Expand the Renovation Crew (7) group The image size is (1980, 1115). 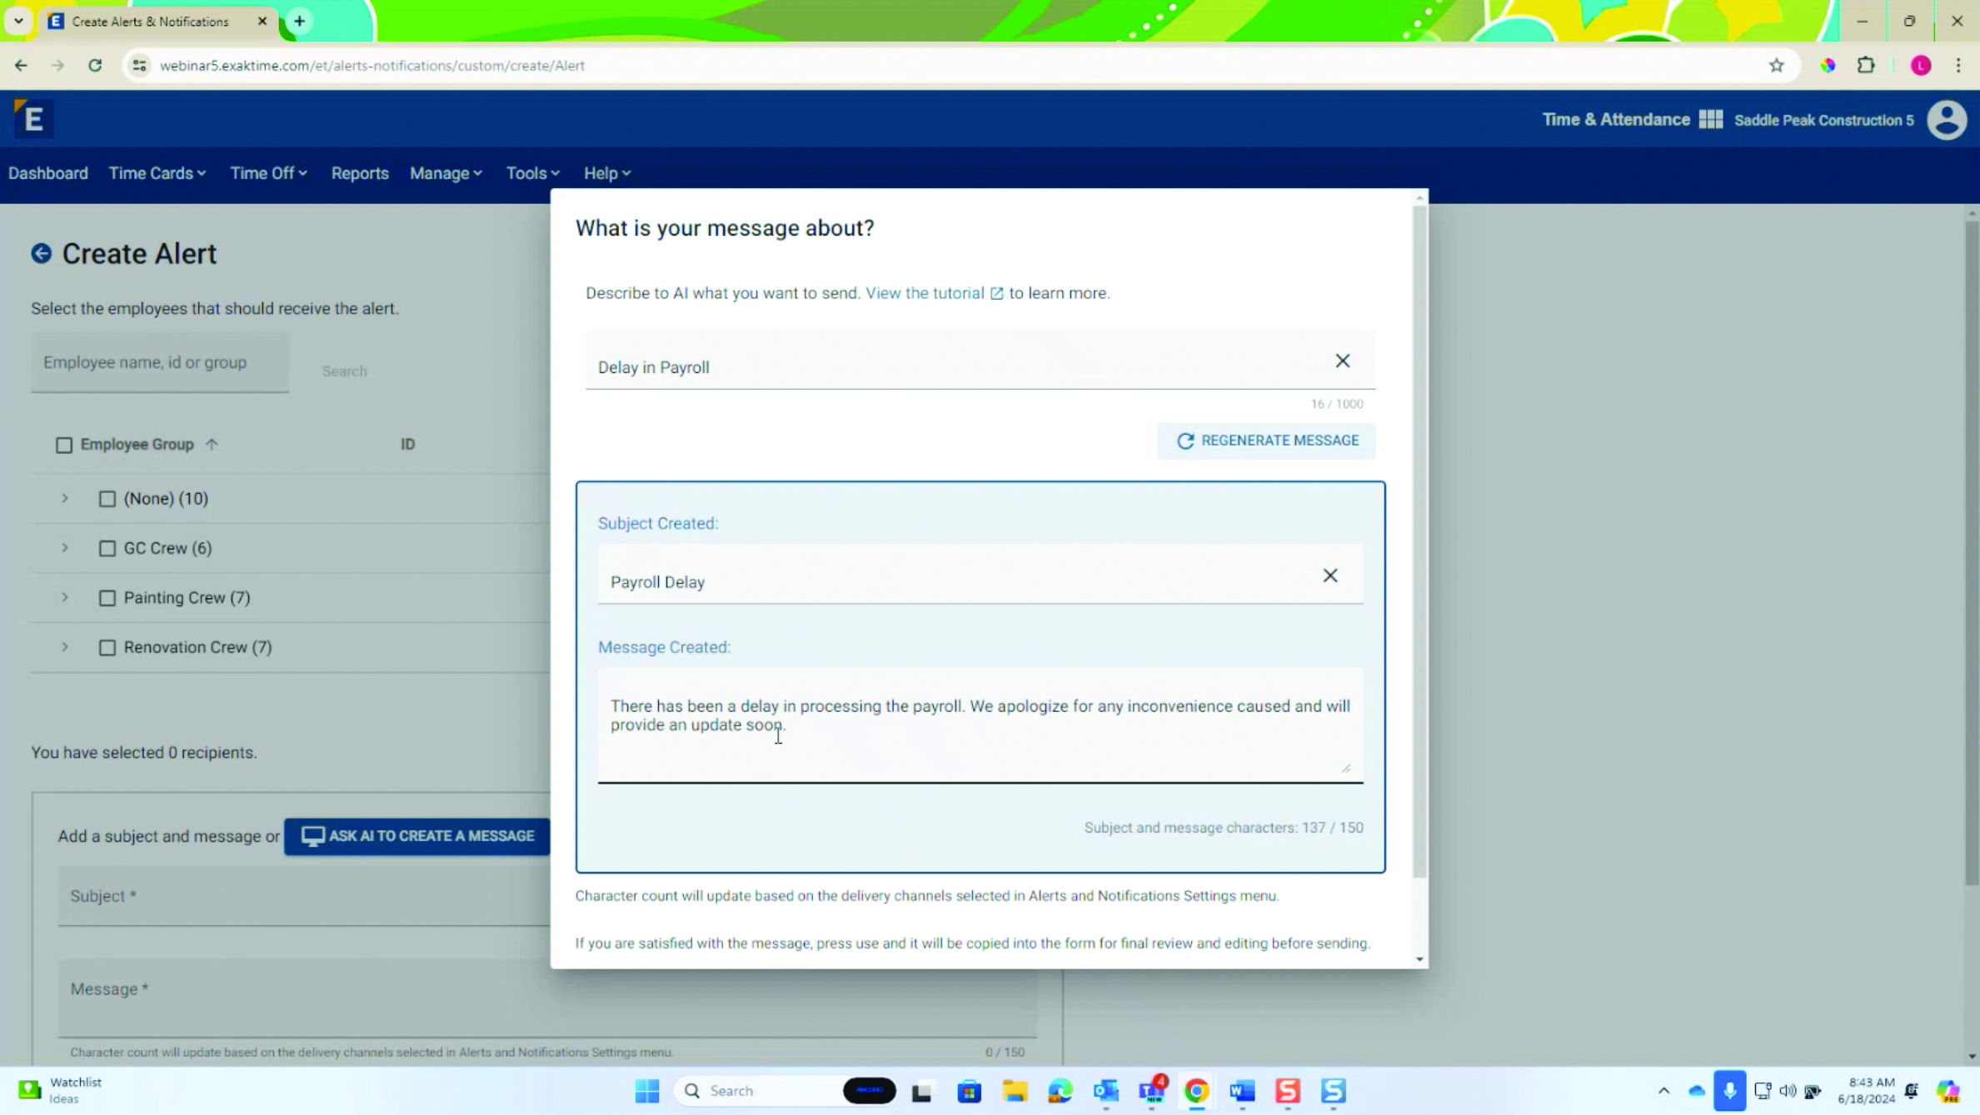pyautogui.click(x=65, y=647)
